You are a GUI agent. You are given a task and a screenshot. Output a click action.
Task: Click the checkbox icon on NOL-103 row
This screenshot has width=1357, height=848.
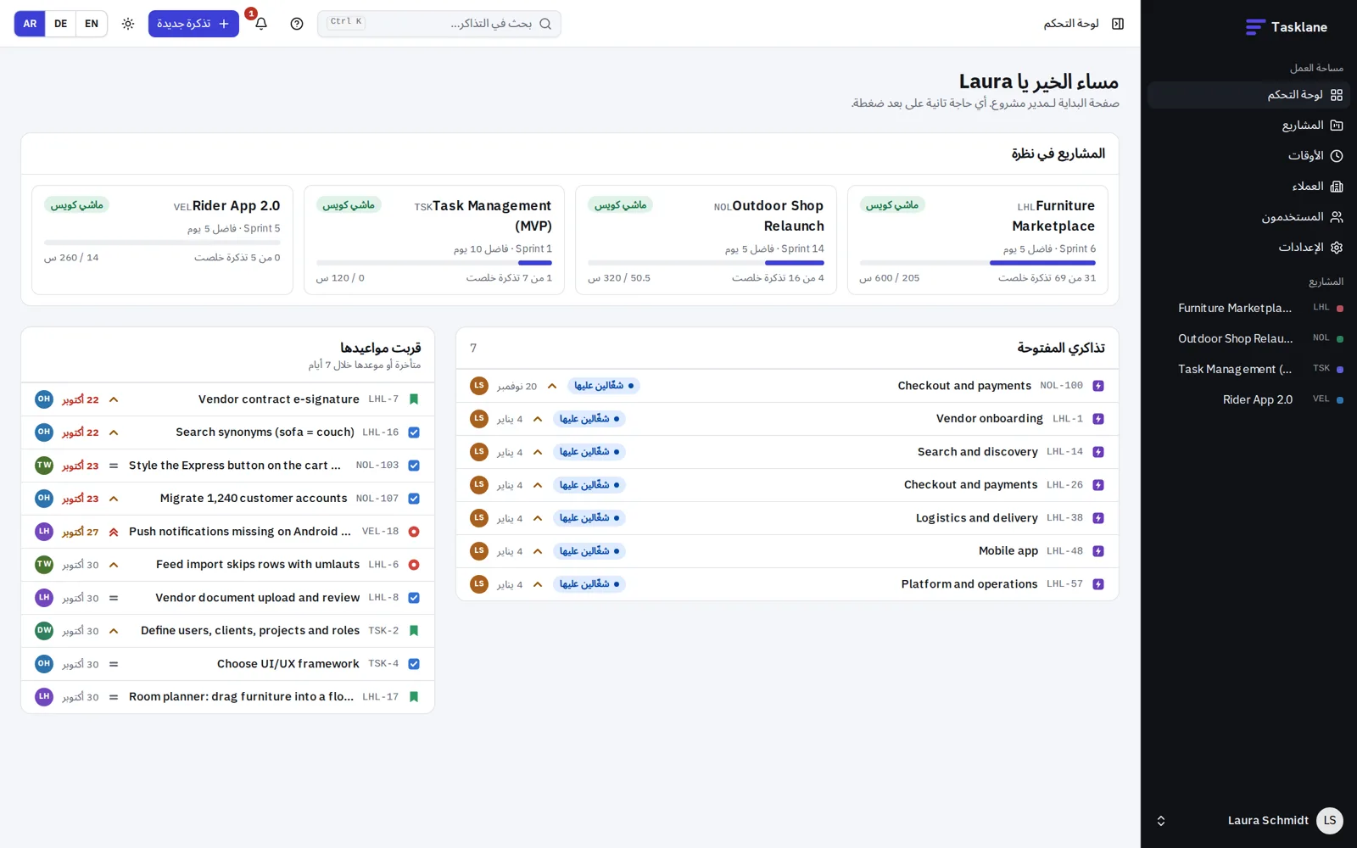point(414,466)
